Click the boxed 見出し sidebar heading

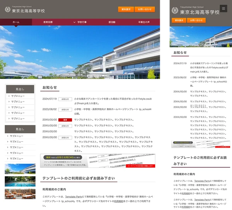(x=20, y=89)
